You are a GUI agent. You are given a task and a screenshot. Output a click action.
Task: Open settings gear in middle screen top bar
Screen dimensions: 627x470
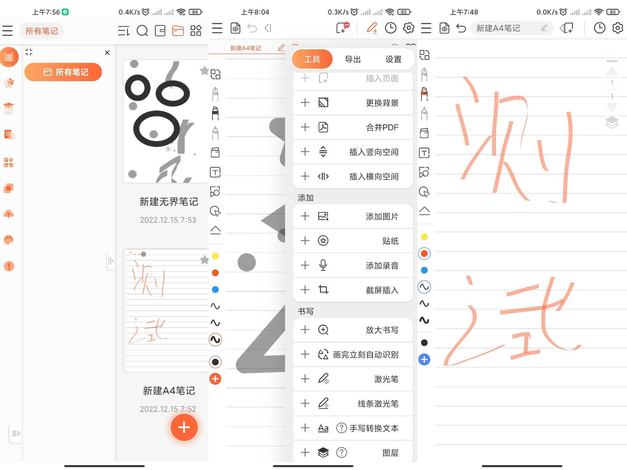click(409, 28)
